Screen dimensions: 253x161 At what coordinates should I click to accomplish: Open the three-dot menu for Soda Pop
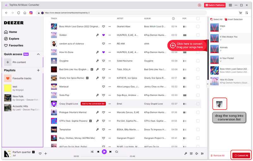pyautogui.click(x=110, y=95)
